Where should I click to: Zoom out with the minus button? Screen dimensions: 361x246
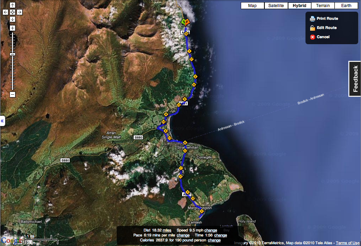point(12,94)
